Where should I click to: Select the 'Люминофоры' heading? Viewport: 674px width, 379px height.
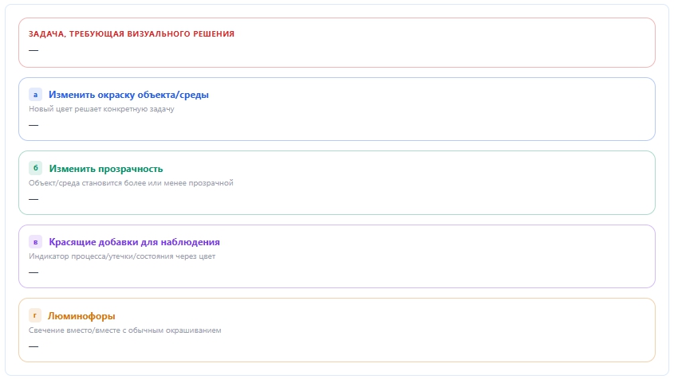point(81,316)
